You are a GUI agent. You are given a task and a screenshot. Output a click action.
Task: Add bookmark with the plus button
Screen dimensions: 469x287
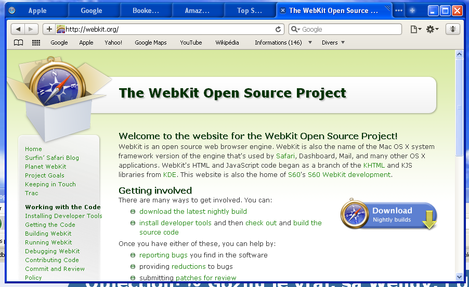coord(49,29)
